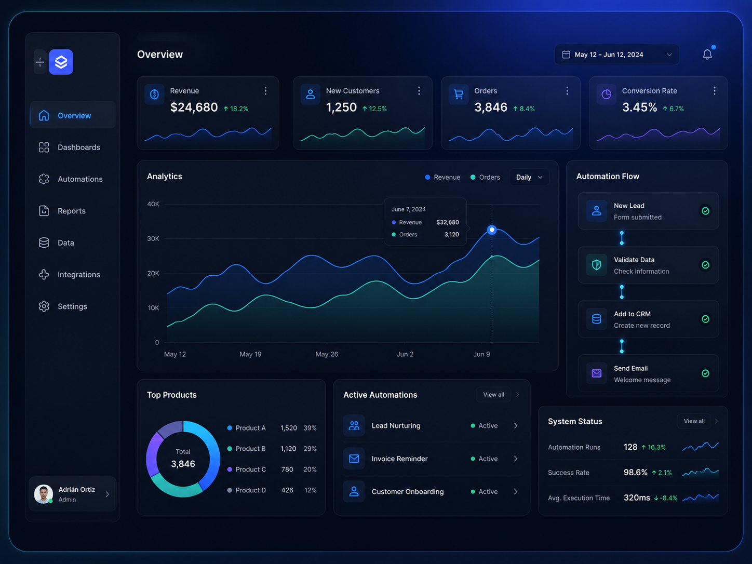
Task: Open the Validate Data flow step
Action: click(648, 265)
